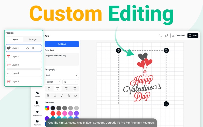Open the Cut Files sidebar tool
Image resolution: width=203 pixels, height=127 pixels.
[37, 104]
